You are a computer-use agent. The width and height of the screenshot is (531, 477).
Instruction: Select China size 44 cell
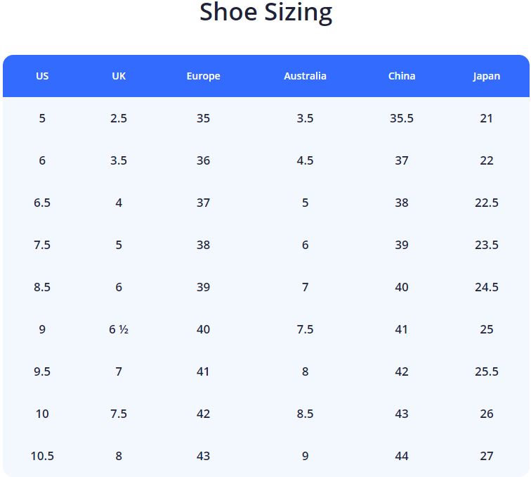coord(402,456)
